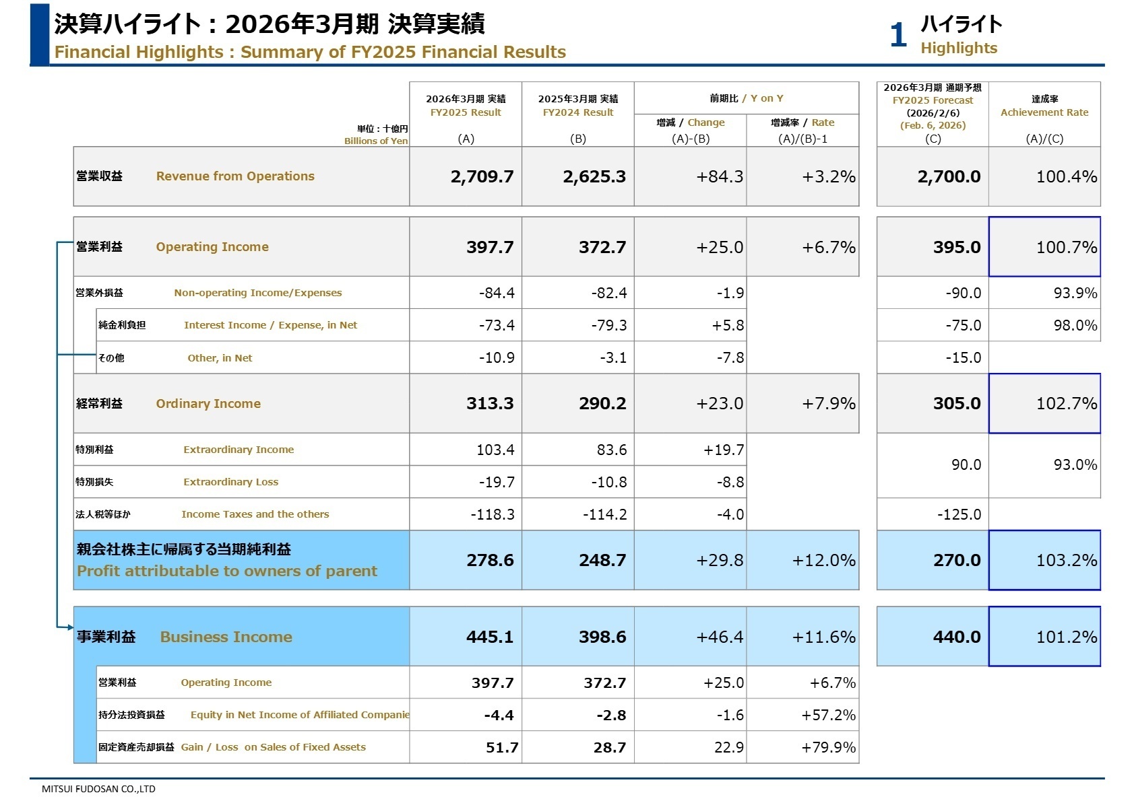Viewport: 1134px width, 801px height.
Task: Select 'Equity in Net Income of Affiliated Companies' label
Action: pyautogui.click(x=300, y=715)
